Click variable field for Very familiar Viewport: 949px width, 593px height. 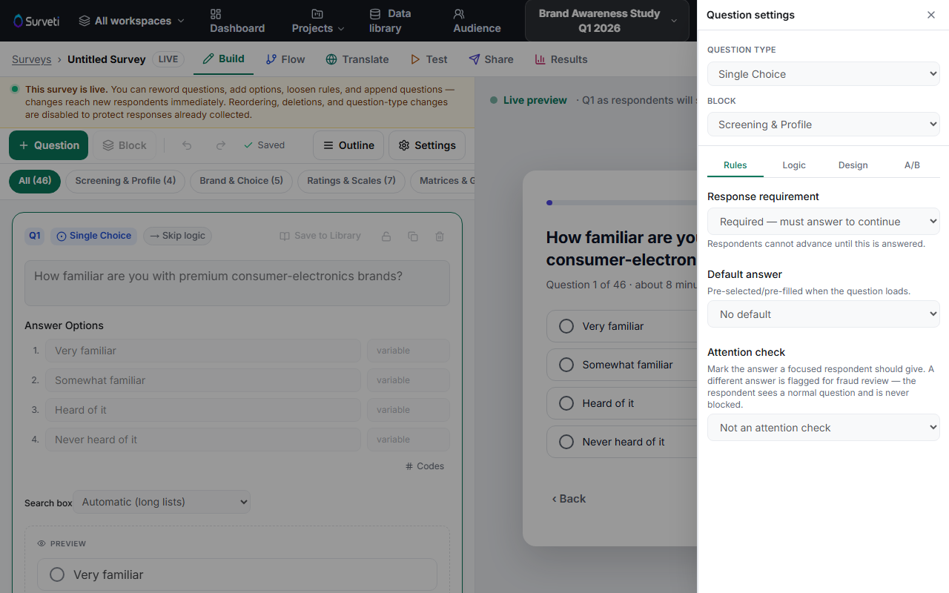409,351
